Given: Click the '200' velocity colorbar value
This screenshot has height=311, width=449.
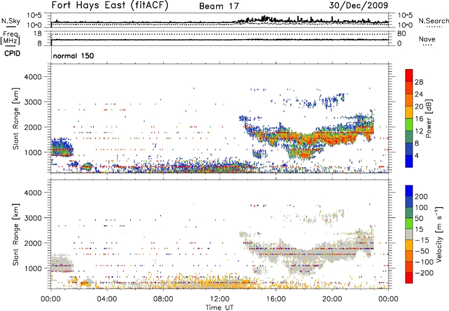Looking at the screenshot, I should (421, 196).
